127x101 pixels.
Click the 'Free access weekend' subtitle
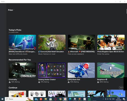pos(76,54)
